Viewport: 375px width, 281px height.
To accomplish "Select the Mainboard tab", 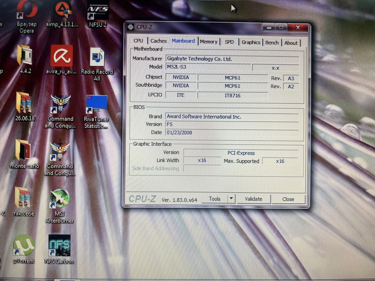I will pyautogui.click(x=183, y=41).
